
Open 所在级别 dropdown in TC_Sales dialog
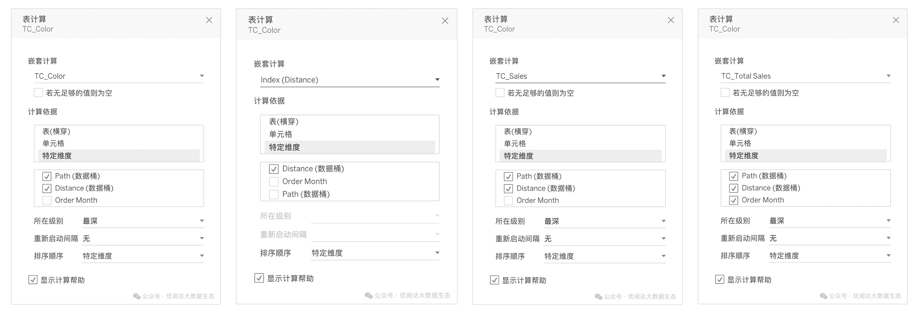605,222
